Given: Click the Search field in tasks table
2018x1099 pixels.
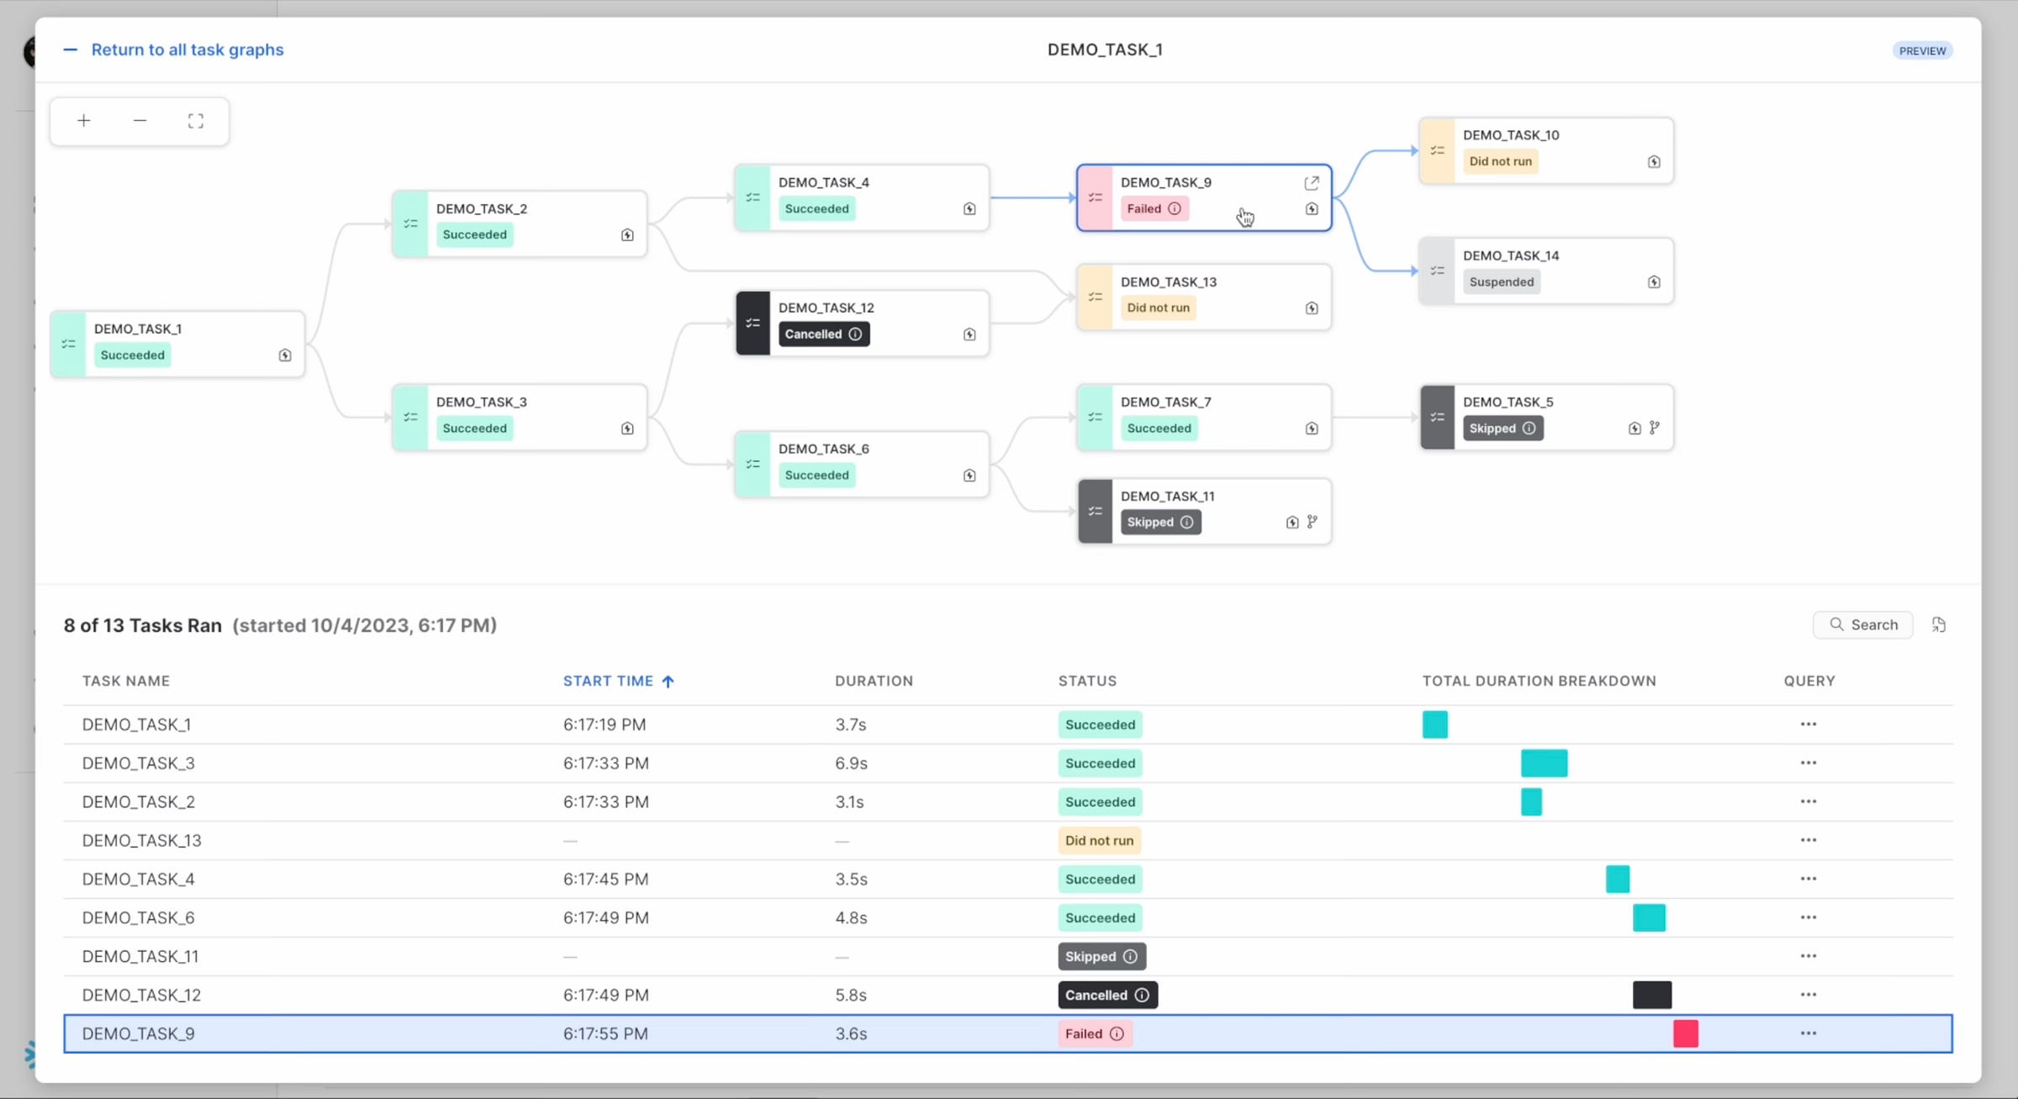Looking at the screenshot, I should 1863,625.
